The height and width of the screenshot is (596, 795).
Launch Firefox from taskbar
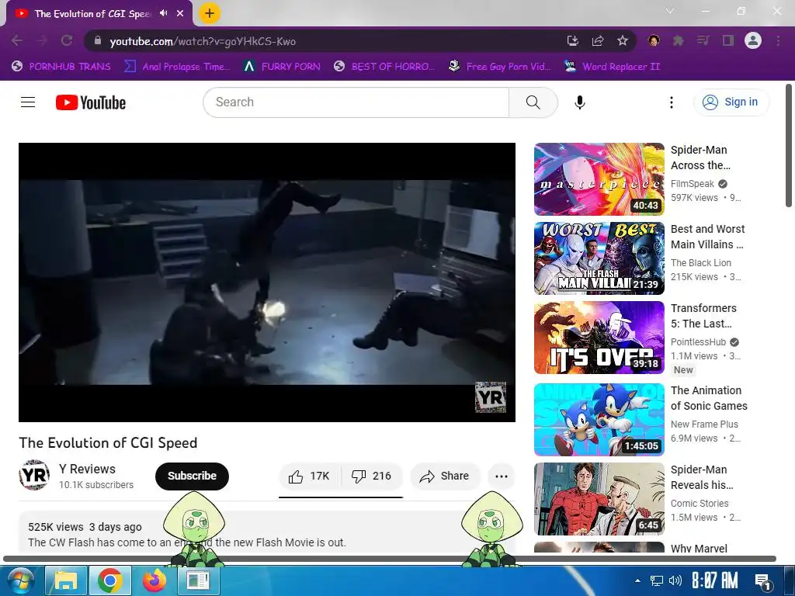point(154,580)
